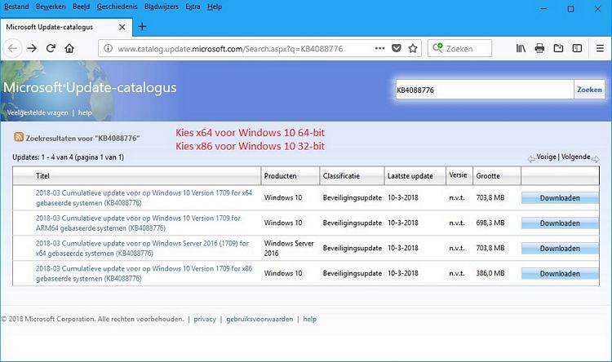Open the Windows 10 1709 x86 update link
The image size is (612, 362).
pyautogui.click(x=144, y=273)
